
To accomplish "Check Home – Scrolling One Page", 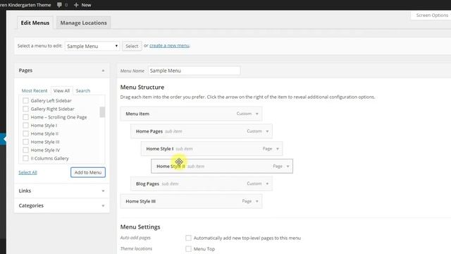I will pos(25,117).
